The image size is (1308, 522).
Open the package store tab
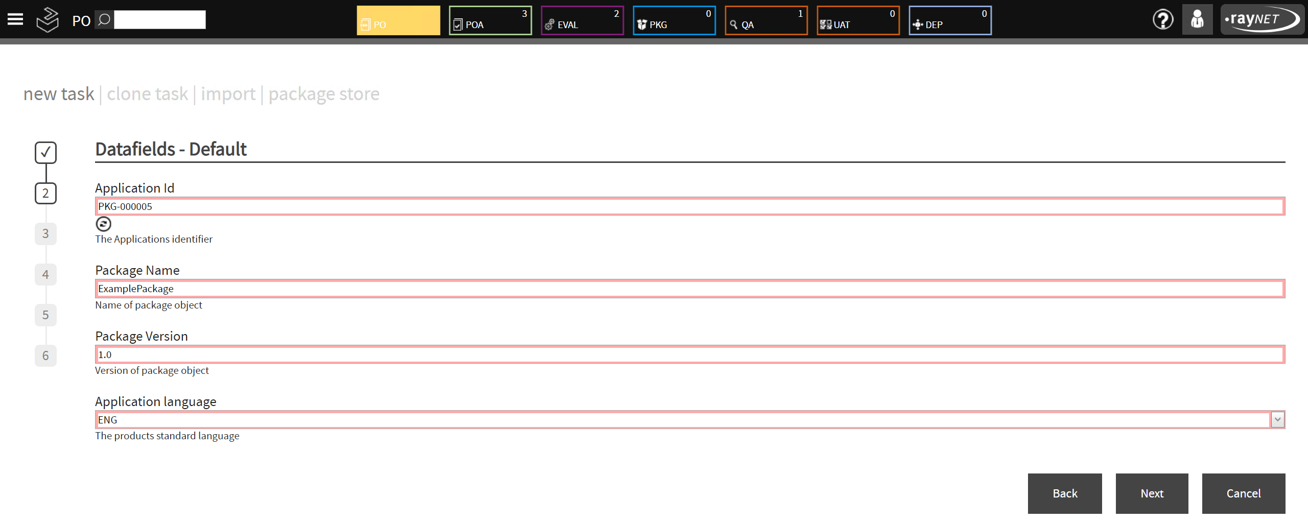324,93
